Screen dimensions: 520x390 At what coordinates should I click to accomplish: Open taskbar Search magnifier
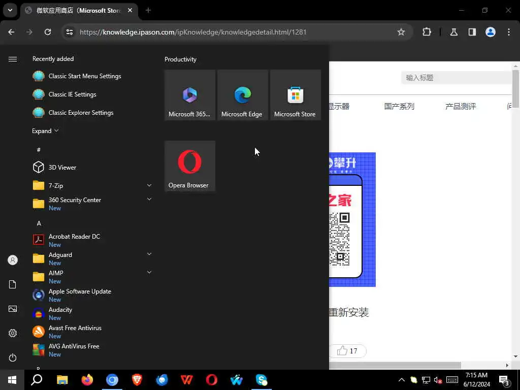click(x=37, y=380)
